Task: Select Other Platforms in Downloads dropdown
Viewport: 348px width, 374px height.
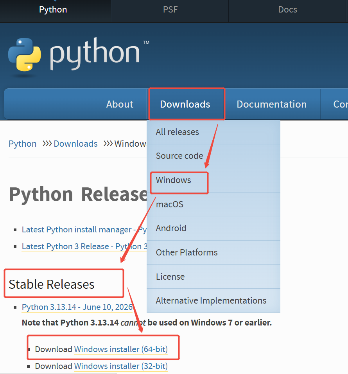Action: pyautogui.click(x=213, y=253)
